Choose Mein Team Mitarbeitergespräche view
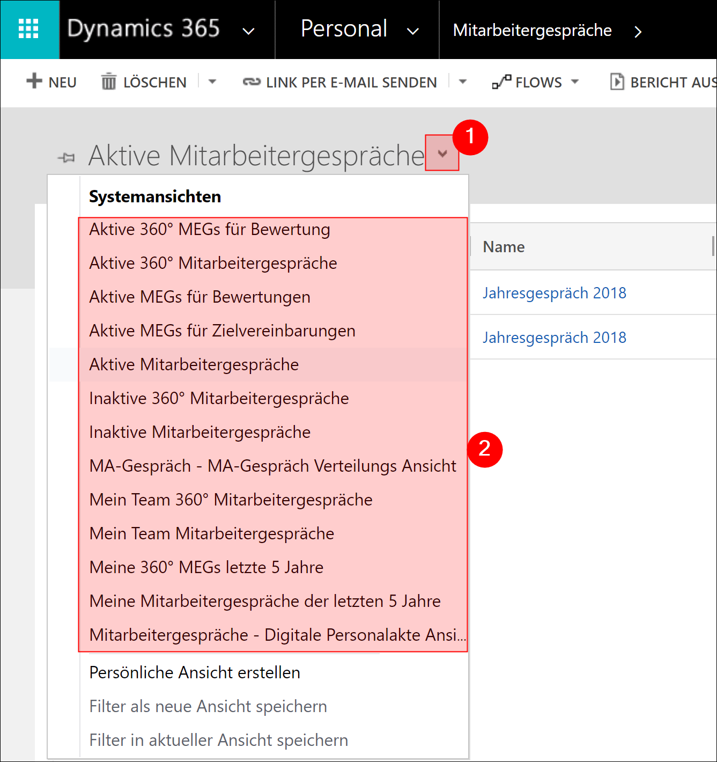 pyautogui.click(x=212, y=533)
